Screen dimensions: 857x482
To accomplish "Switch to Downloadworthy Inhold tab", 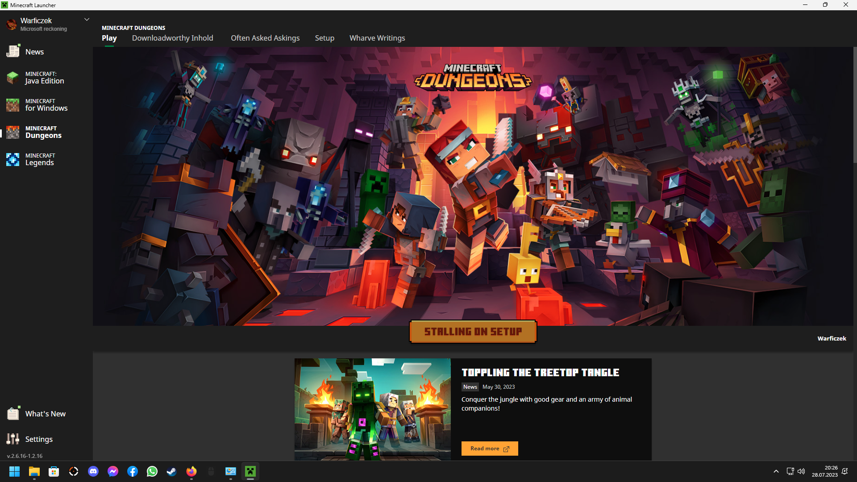I will pyautogui.click(x=172, y=38).
